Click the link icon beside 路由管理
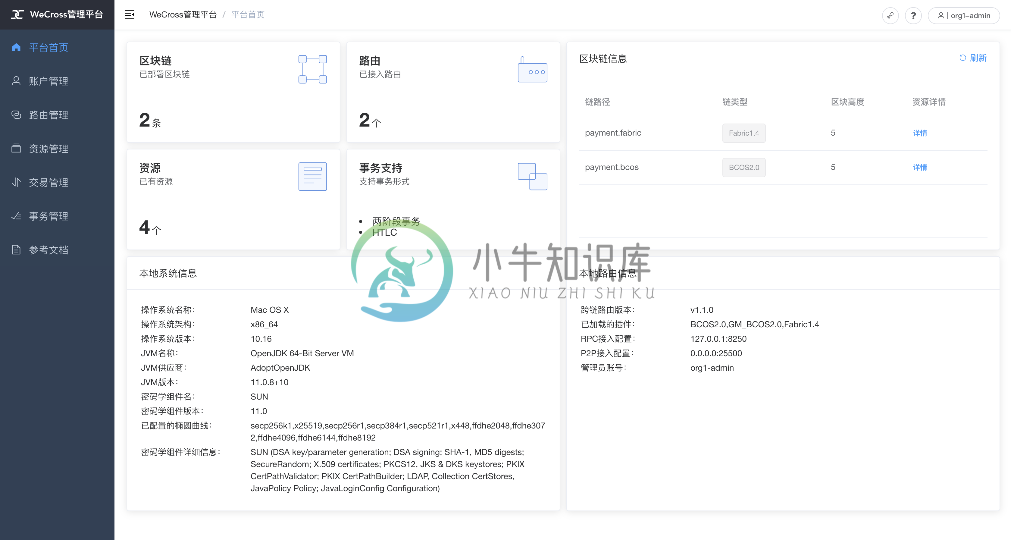This screenshot has height=540, width=1011. 16,115
